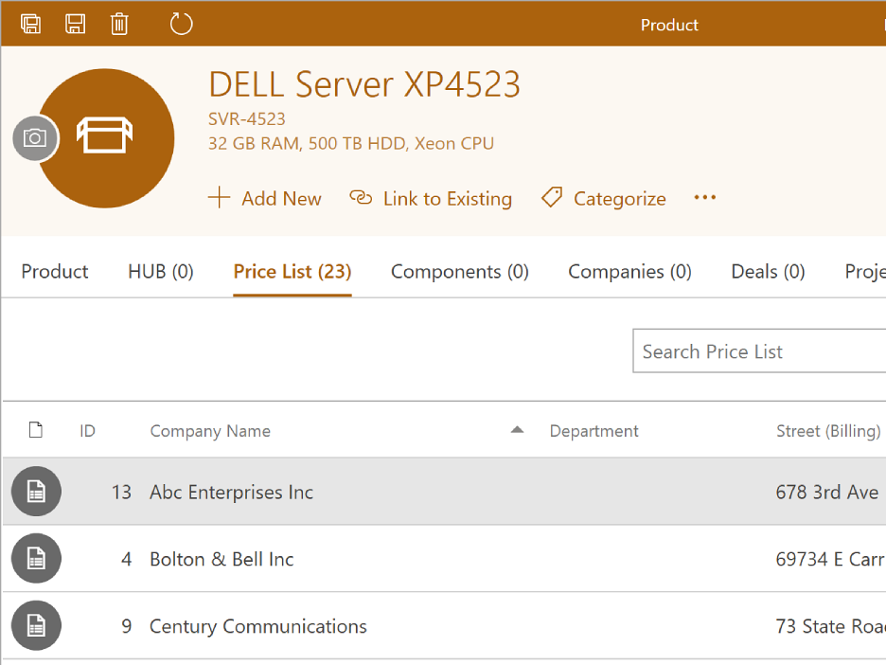Select the Price List (23) tab
This screenshot has width=886, height=665.
pyautogui.click(x=292, y=272)
